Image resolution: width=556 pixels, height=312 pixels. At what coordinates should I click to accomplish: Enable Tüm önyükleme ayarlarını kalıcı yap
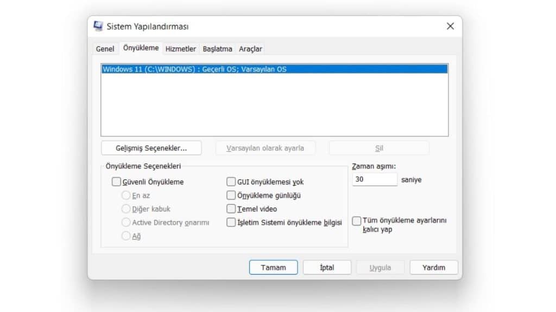click(357, 220)
